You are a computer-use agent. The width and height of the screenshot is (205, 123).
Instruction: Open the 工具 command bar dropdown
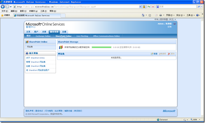pos(191,15)
